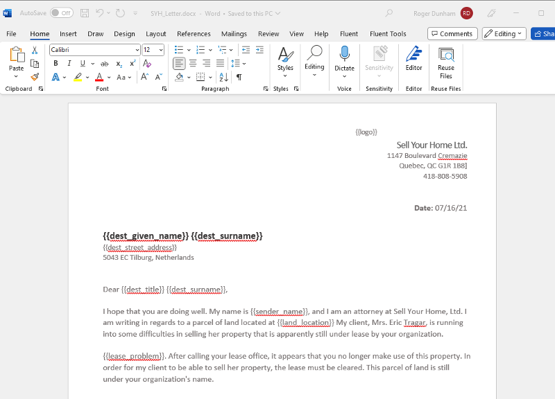Click the {{dest_street_address}} placeholder text
Image resolution: width=555 pixels, height=399 pixels.
(140, 247)
